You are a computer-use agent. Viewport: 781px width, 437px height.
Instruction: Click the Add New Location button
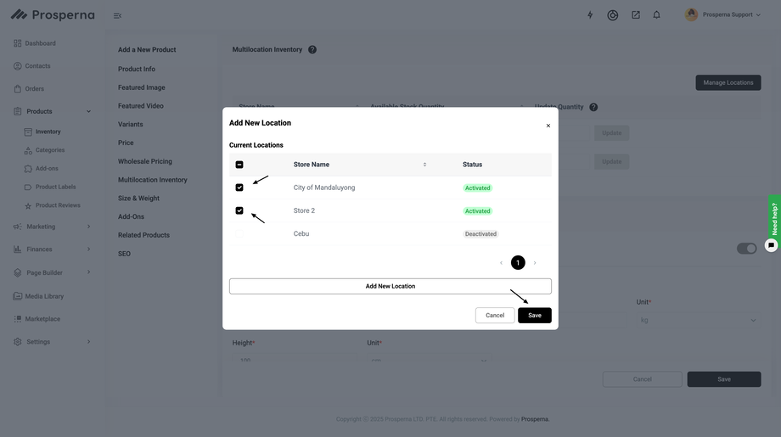(390, 286)
